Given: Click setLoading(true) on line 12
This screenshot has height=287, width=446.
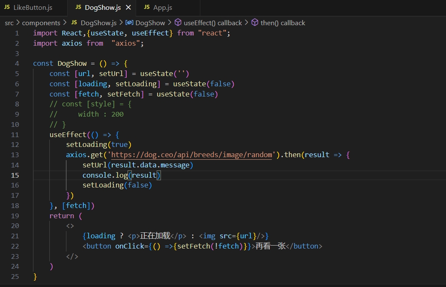Looking at the screenshot, I should 99,145.
